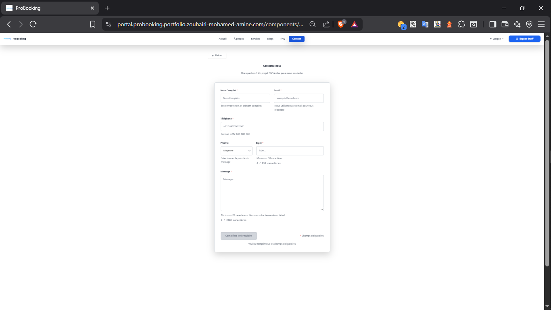Open site settings icon in address bar

109,24
